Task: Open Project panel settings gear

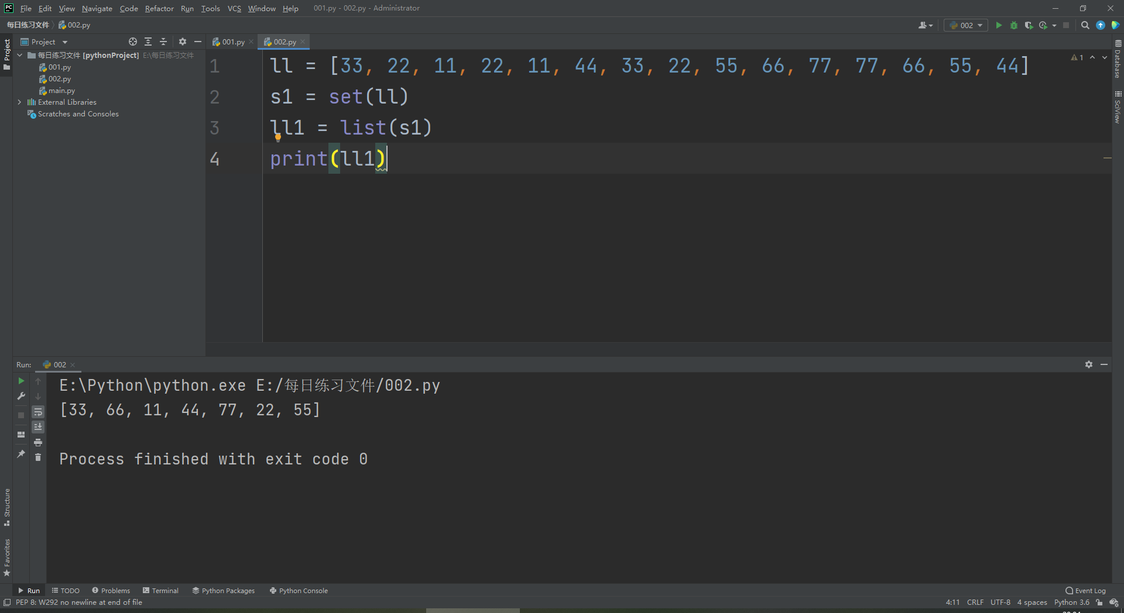Action: 183,42
